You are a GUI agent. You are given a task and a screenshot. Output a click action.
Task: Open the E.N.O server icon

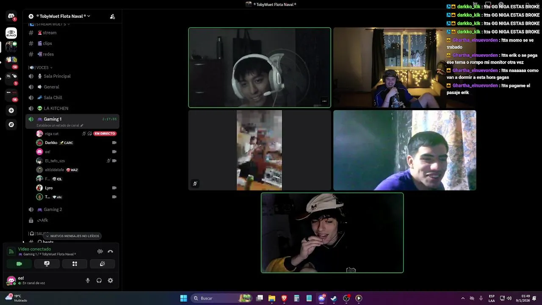[11, 33]
